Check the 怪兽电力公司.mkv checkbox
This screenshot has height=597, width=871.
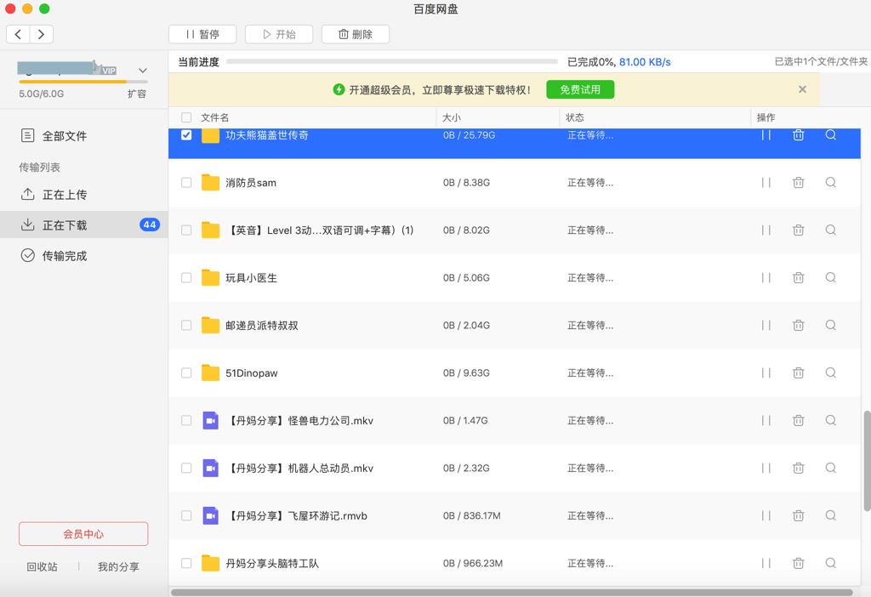tap(186, 420)
